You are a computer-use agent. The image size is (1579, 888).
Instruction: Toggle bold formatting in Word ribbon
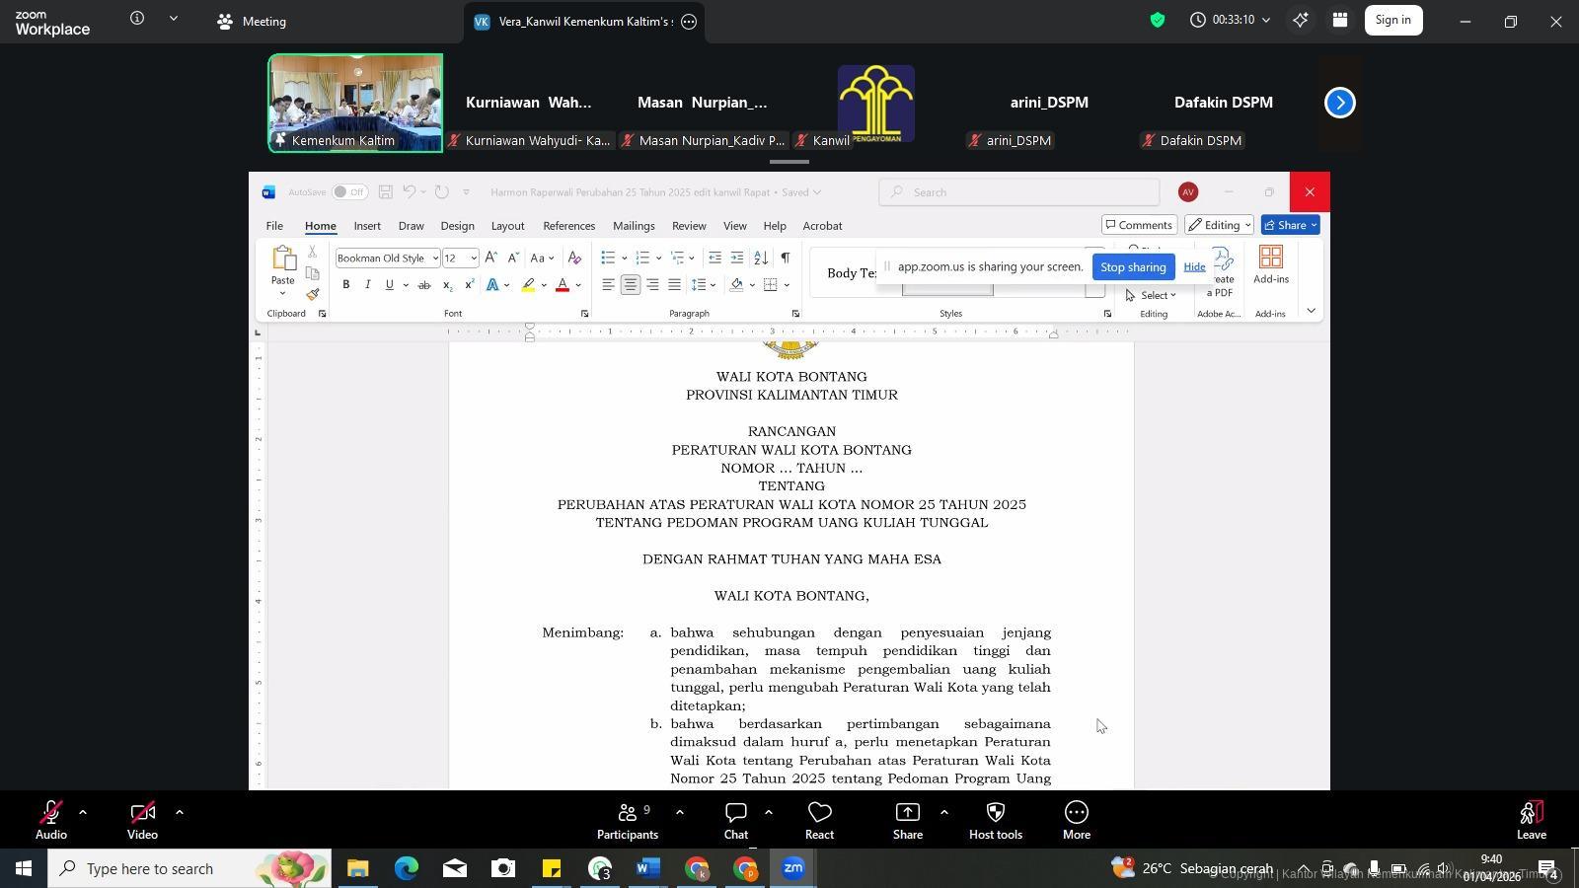point(345,285)
